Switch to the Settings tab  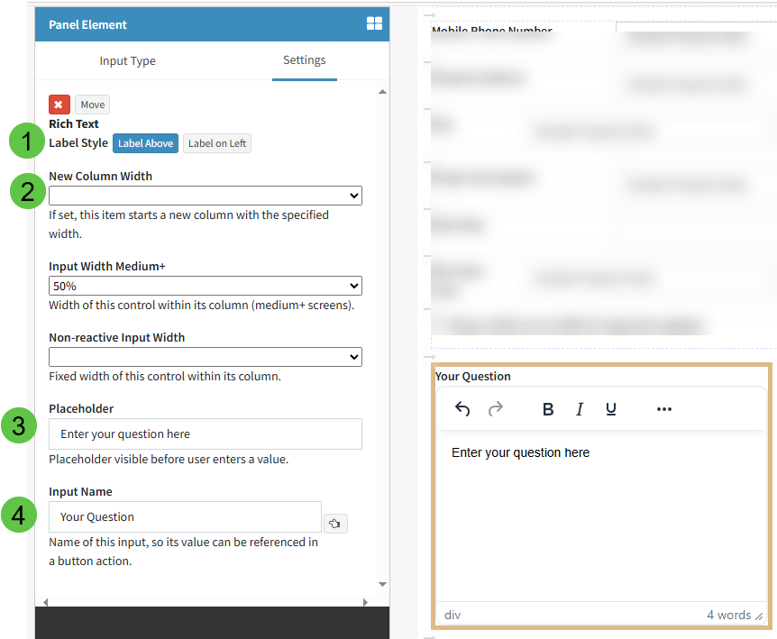[305, 60]
